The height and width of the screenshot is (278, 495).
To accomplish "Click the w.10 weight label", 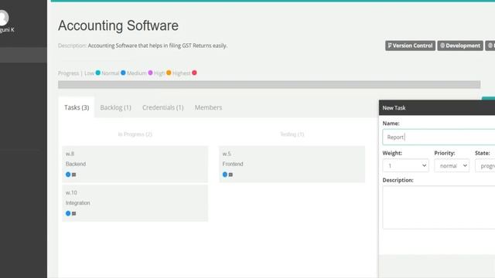I will point(71,192).
